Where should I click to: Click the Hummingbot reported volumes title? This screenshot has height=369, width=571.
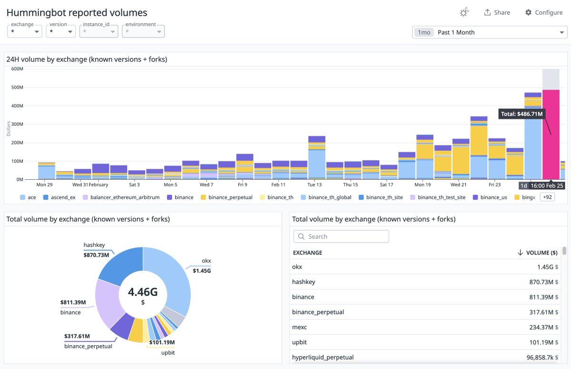pos(77,13)
